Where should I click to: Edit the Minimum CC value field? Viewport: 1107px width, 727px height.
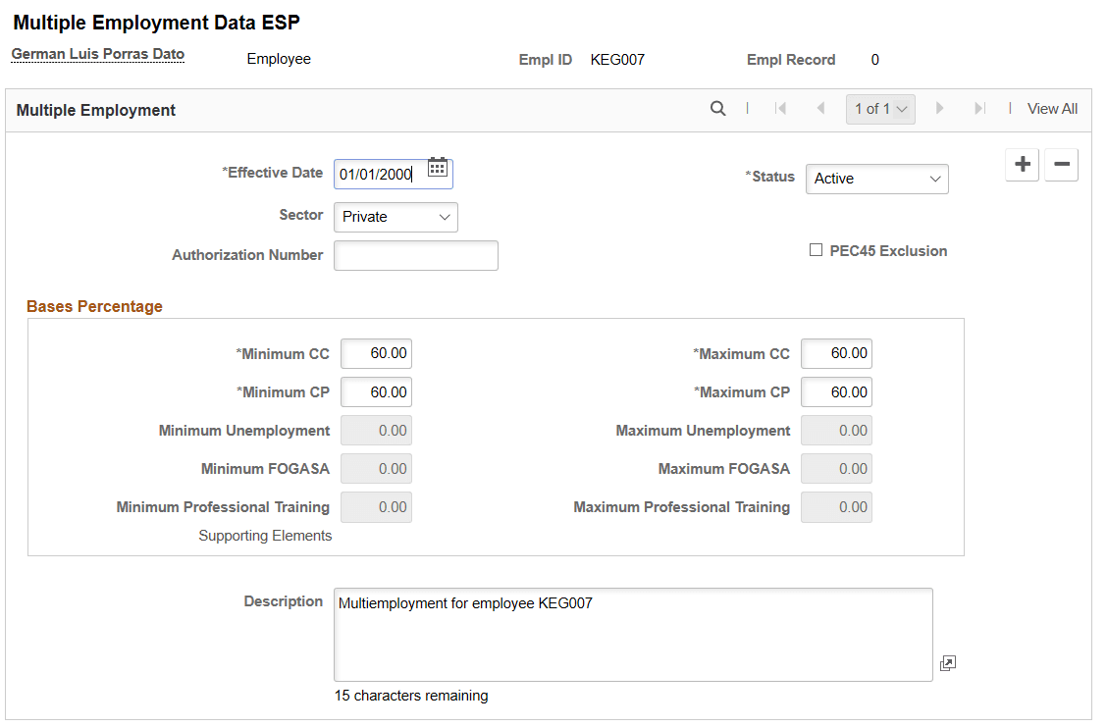(x=376, y=353)
